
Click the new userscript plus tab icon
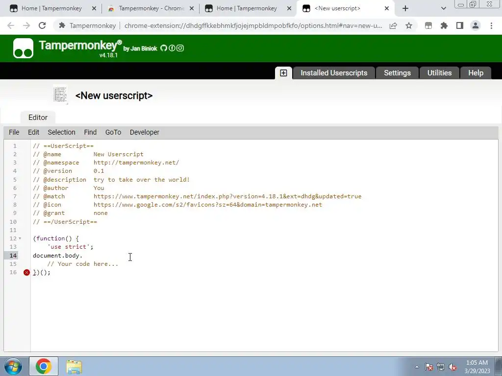283,73
